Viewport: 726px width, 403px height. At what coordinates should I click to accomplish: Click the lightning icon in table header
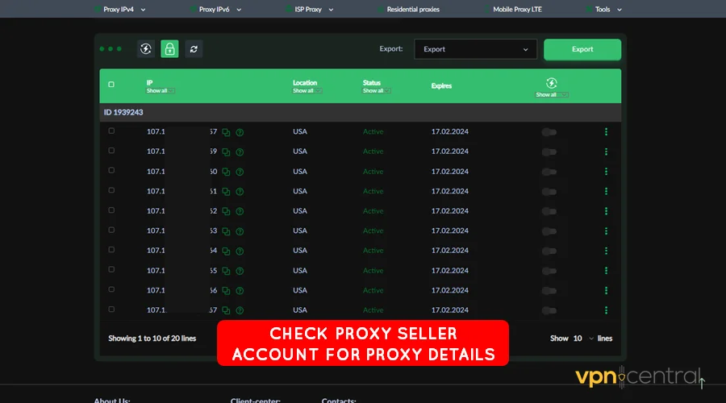[551, 83]
